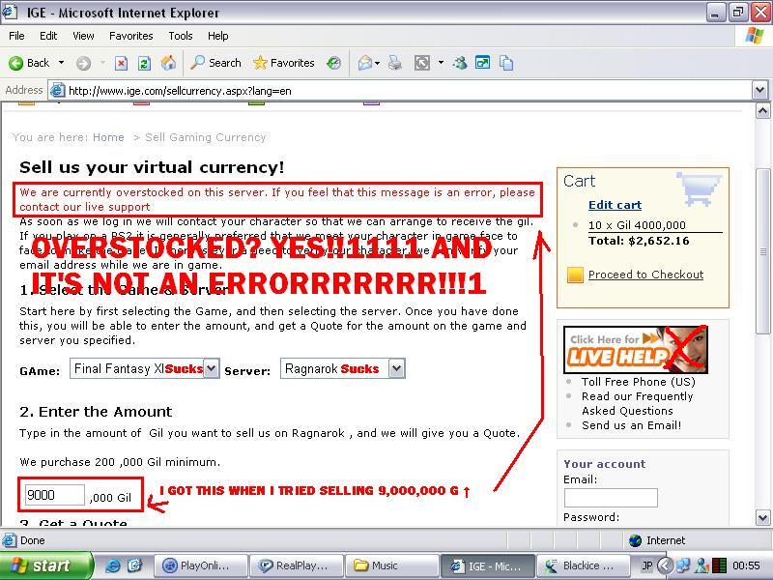Click the Forward navigation arrow
This screenshot has width=773, height=580.
[83, 63]
